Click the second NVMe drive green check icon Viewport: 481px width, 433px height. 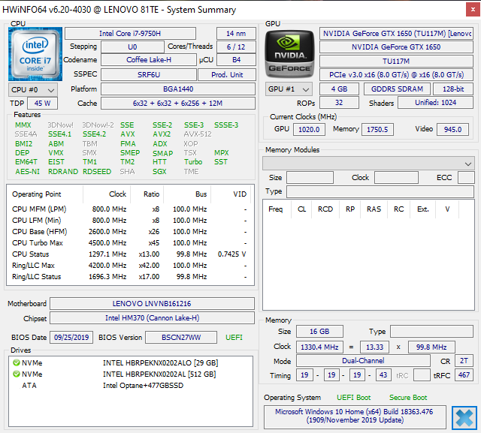(x=16, y=374)
